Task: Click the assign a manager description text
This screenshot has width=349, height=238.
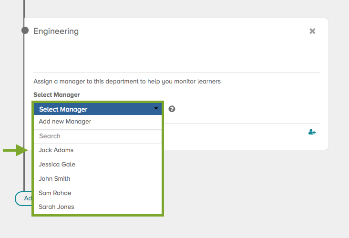Action: 127,82
